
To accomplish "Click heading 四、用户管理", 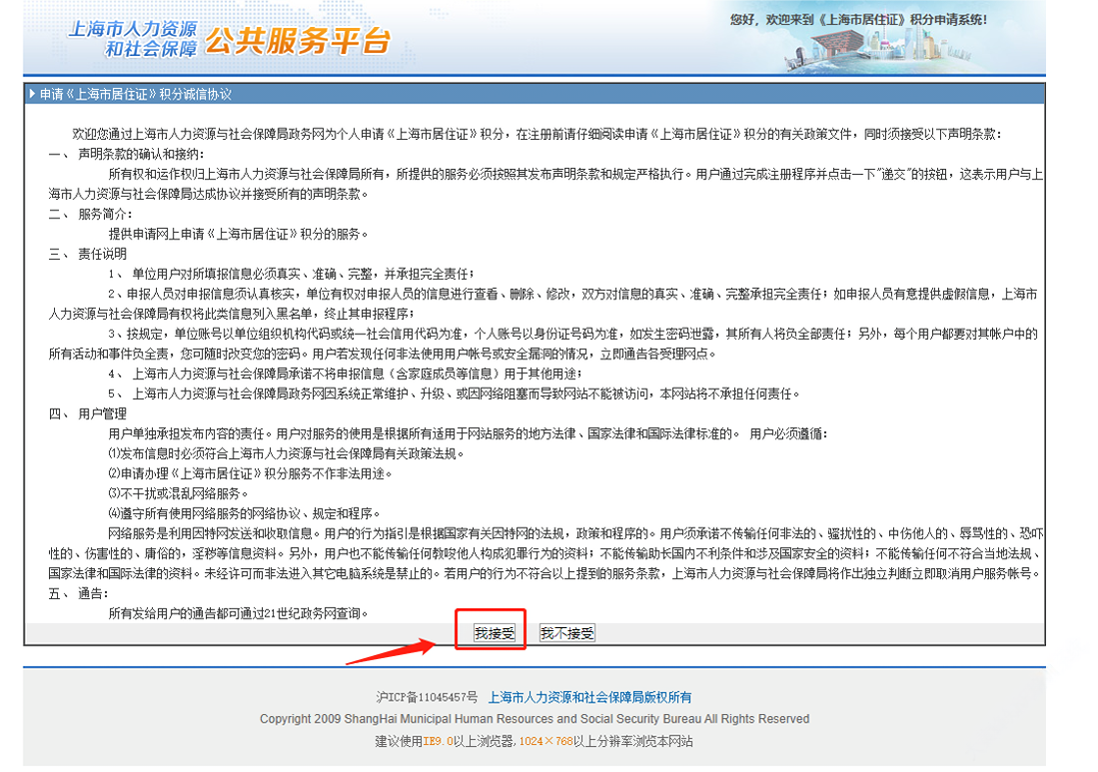I will tap(88, 413).
